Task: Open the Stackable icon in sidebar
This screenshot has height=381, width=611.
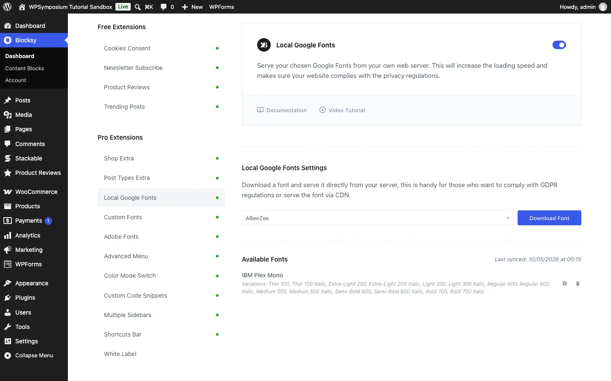Action: [8, 158]
